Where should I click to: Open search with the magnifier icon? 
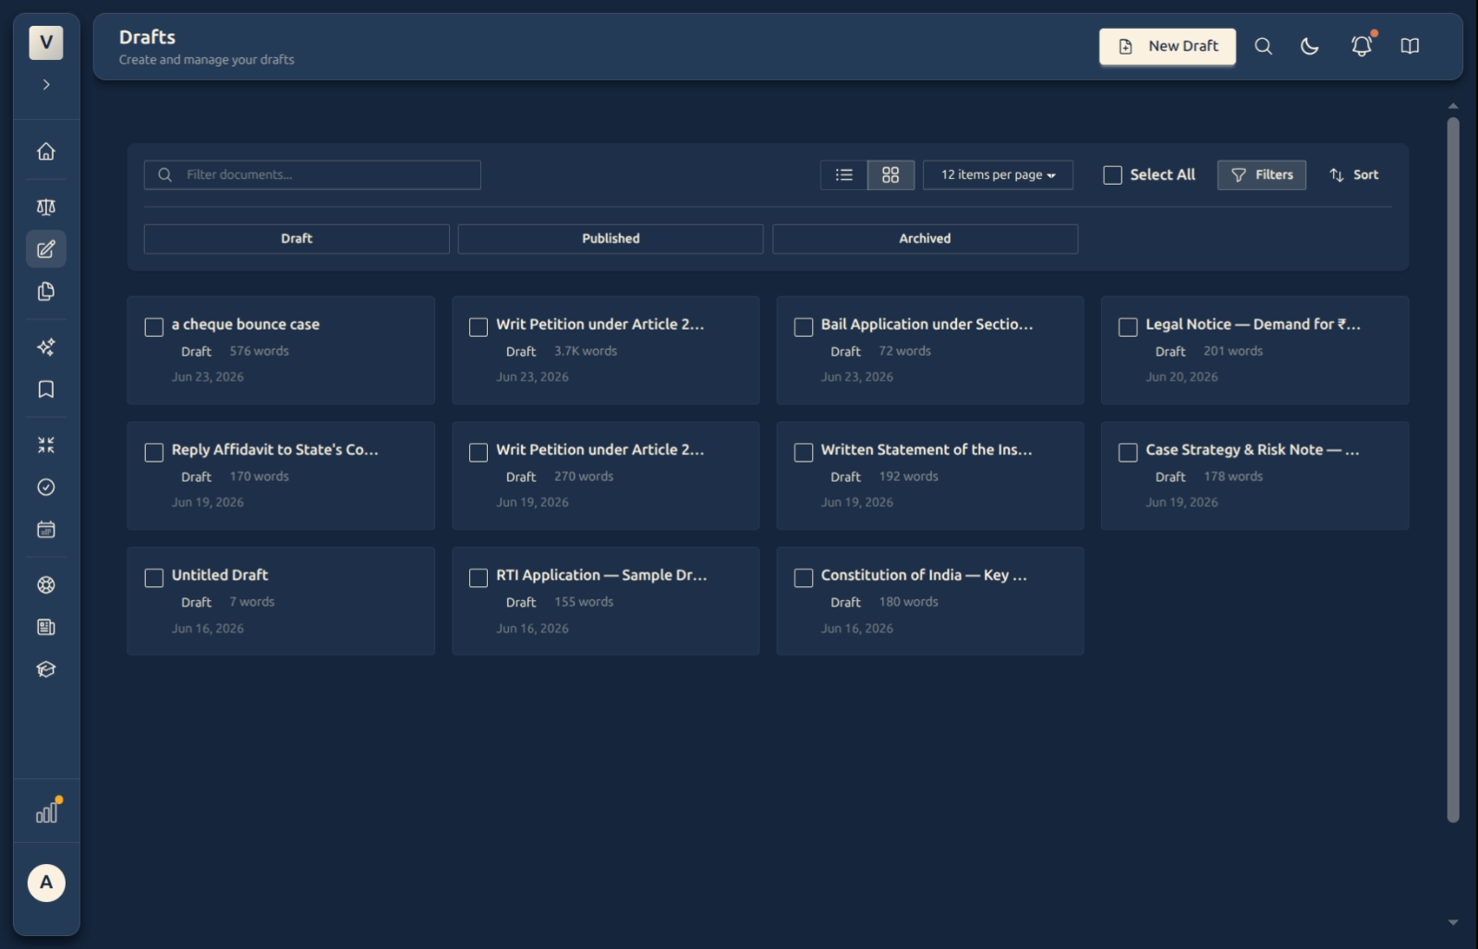1264,46
